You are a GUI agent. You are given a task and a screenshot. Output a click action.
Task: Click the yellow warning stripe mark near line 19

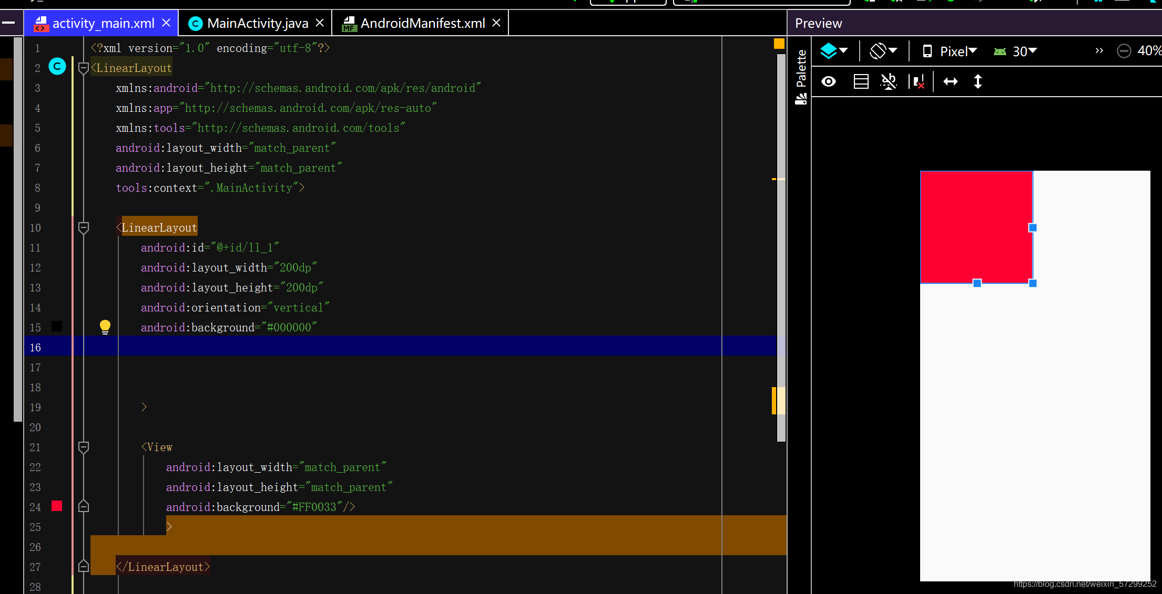(x=774, y=400)
